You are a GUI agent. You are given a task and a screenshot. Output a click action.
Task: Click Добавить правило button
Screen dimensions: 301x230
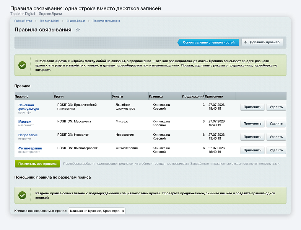coord(262,42)
